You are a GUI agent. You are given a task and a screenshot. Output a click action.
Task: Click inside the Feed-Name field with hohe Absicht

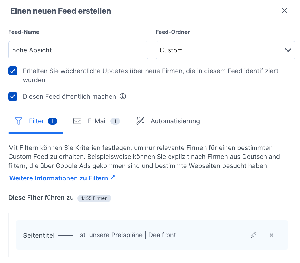click(78, 50)
